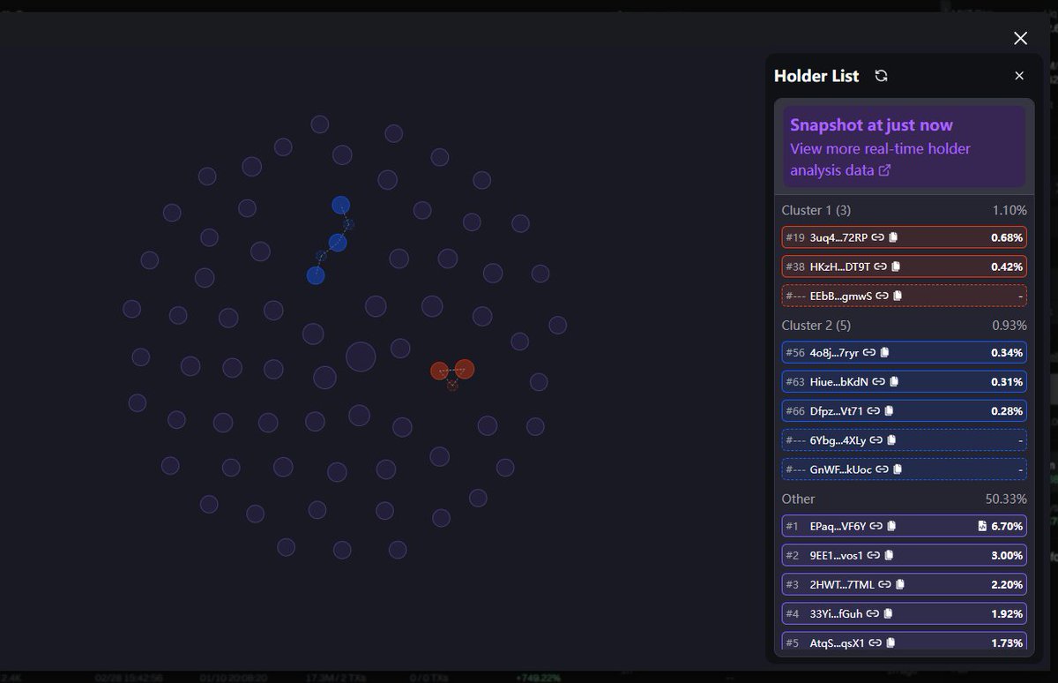Select holder address text EPaq...VF6Y

838,526
